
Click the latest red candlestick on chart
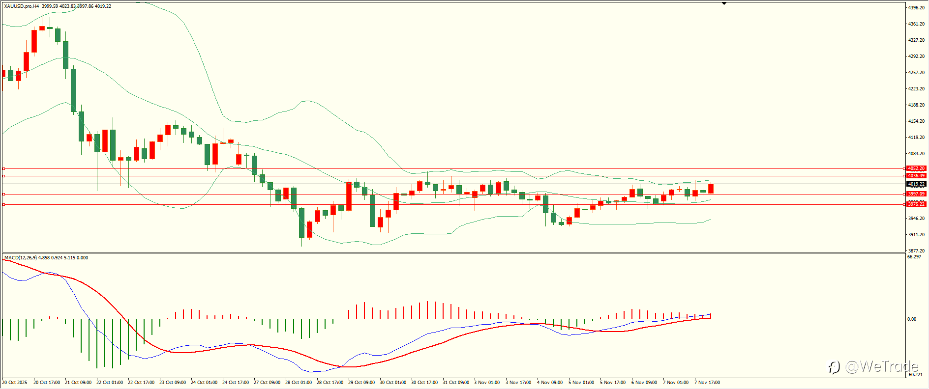(711, 188)
